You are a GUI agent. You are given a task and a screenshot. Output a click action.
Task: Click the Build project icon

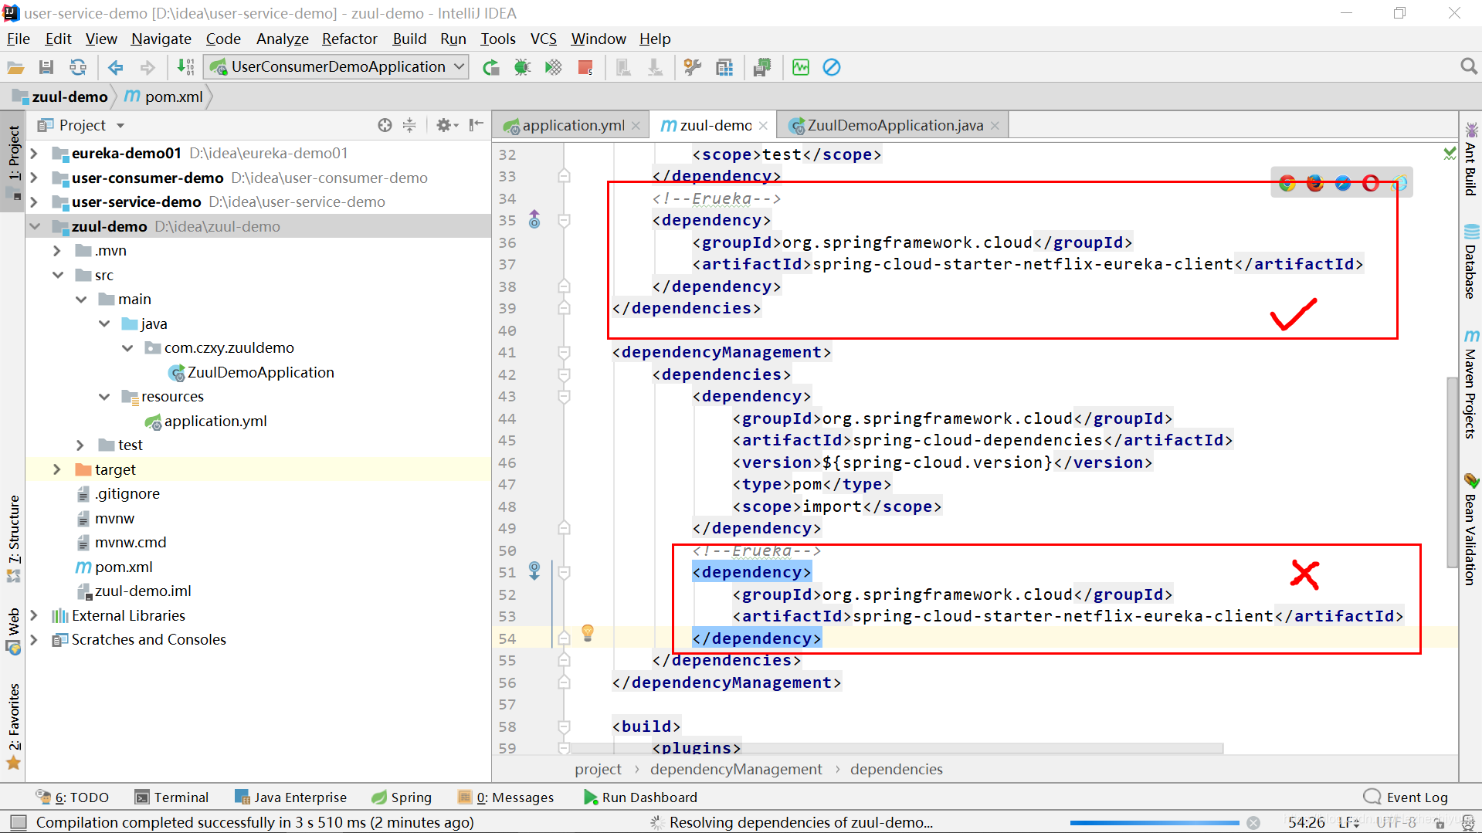click(x=185, y=67)
